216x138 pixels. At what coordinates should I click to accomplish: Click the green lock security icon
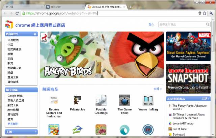point(24,13)
